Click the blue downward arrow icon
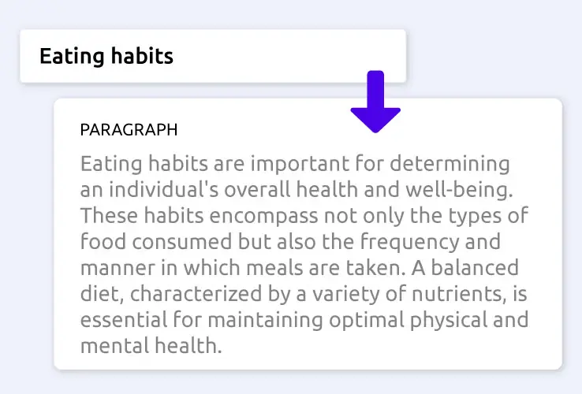The image size is (582, 394). (375, 102)
